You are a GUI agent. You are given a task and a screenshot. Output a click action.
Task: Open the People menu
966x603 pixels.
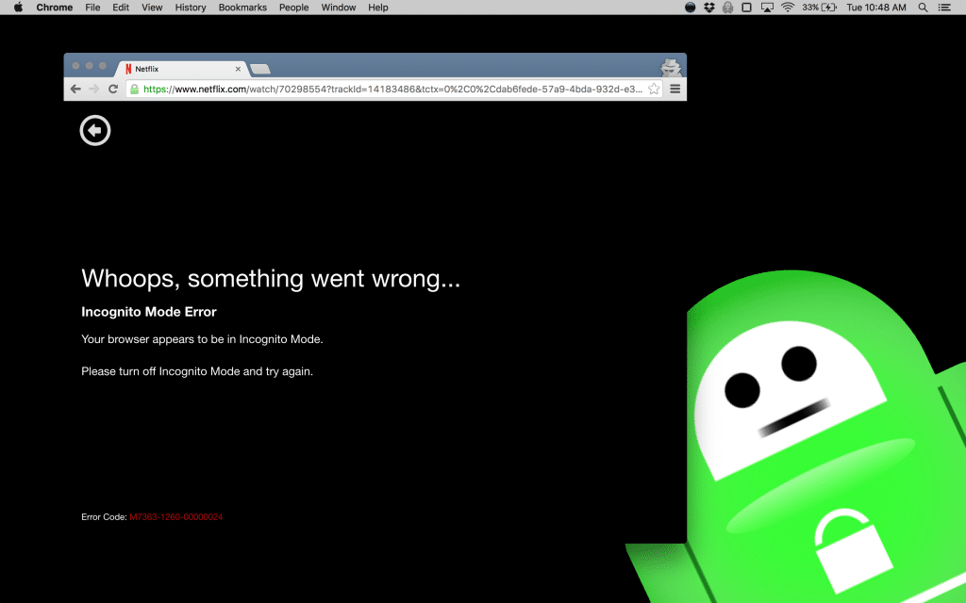pos(294,8)
